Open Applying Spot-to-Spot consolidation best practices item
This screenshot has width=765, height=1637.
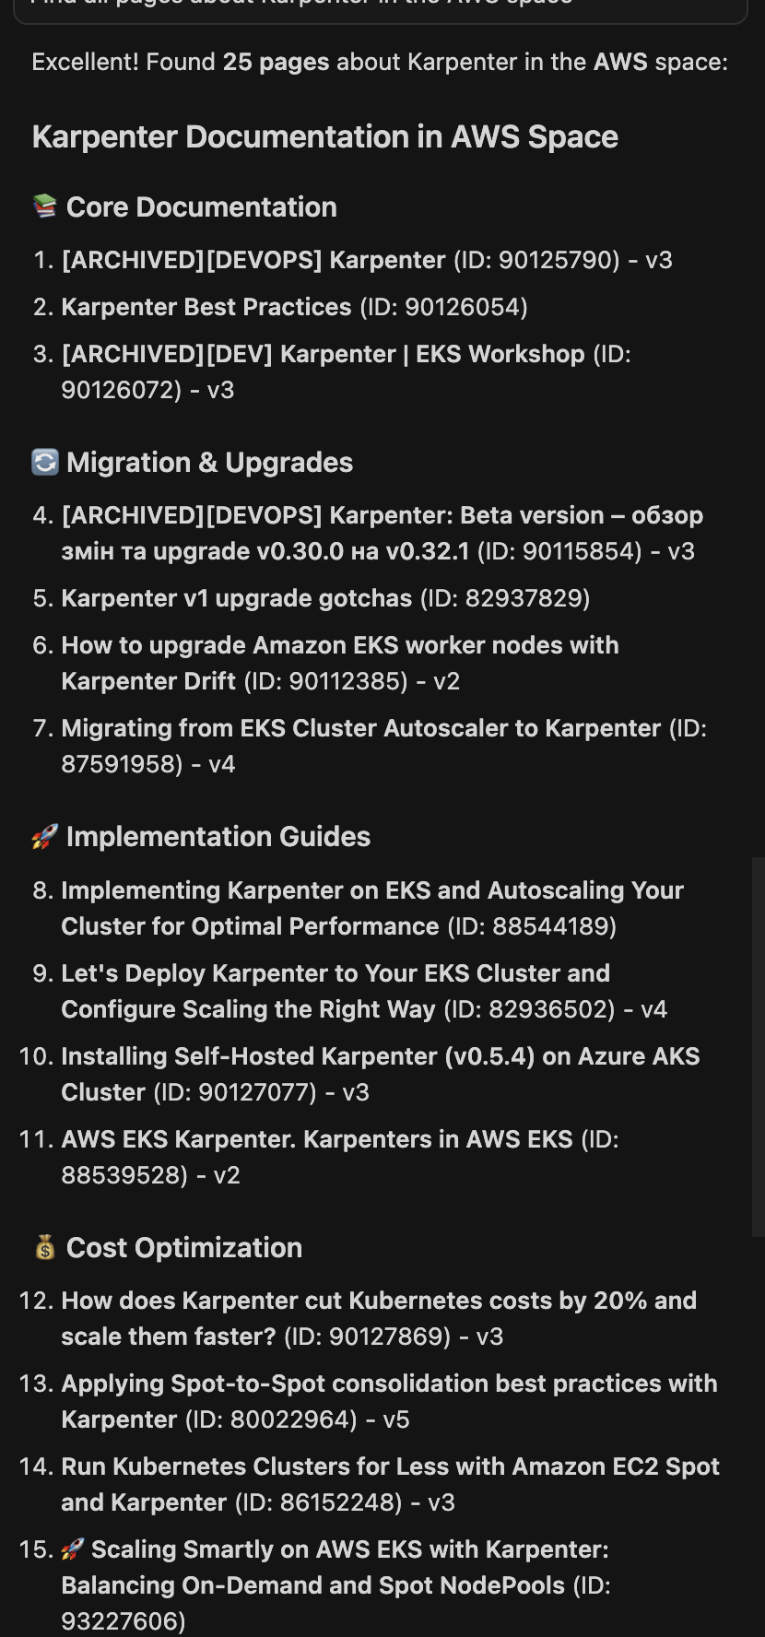tap(388, 1384)
